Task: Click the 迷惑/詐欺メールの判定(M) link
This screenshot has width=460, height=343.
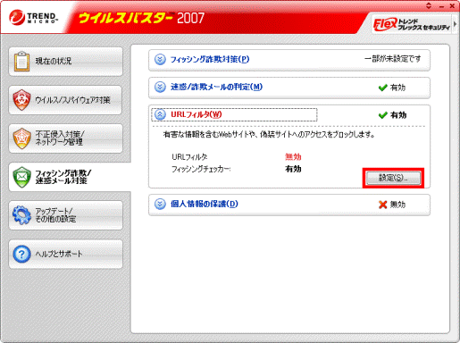Action: click(216, 88)
